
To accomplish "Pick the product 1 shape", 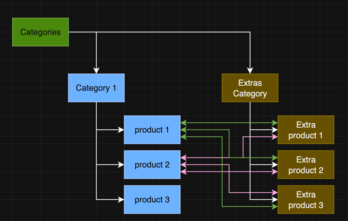I will click(x=152, y=130).
